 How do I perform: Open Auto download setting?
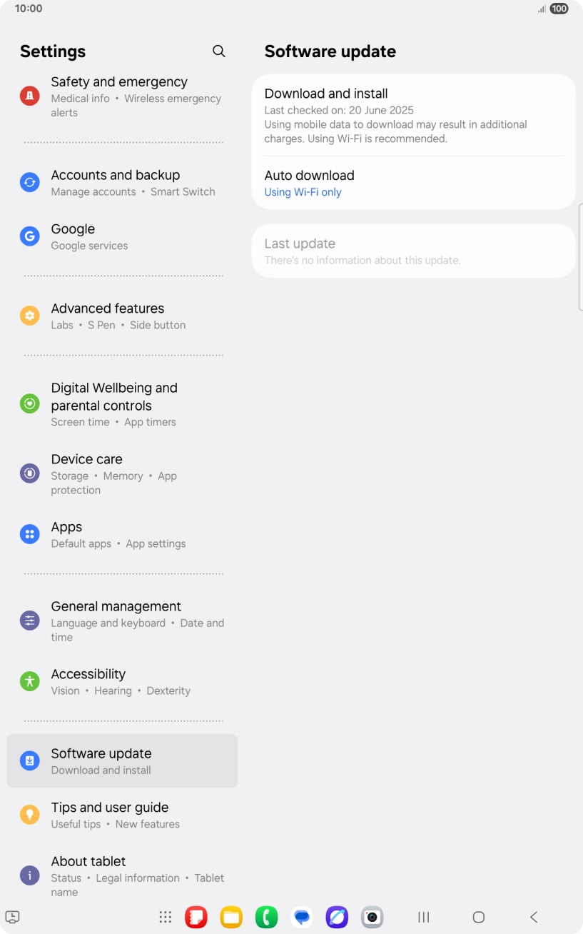click(x=414, y=183)
